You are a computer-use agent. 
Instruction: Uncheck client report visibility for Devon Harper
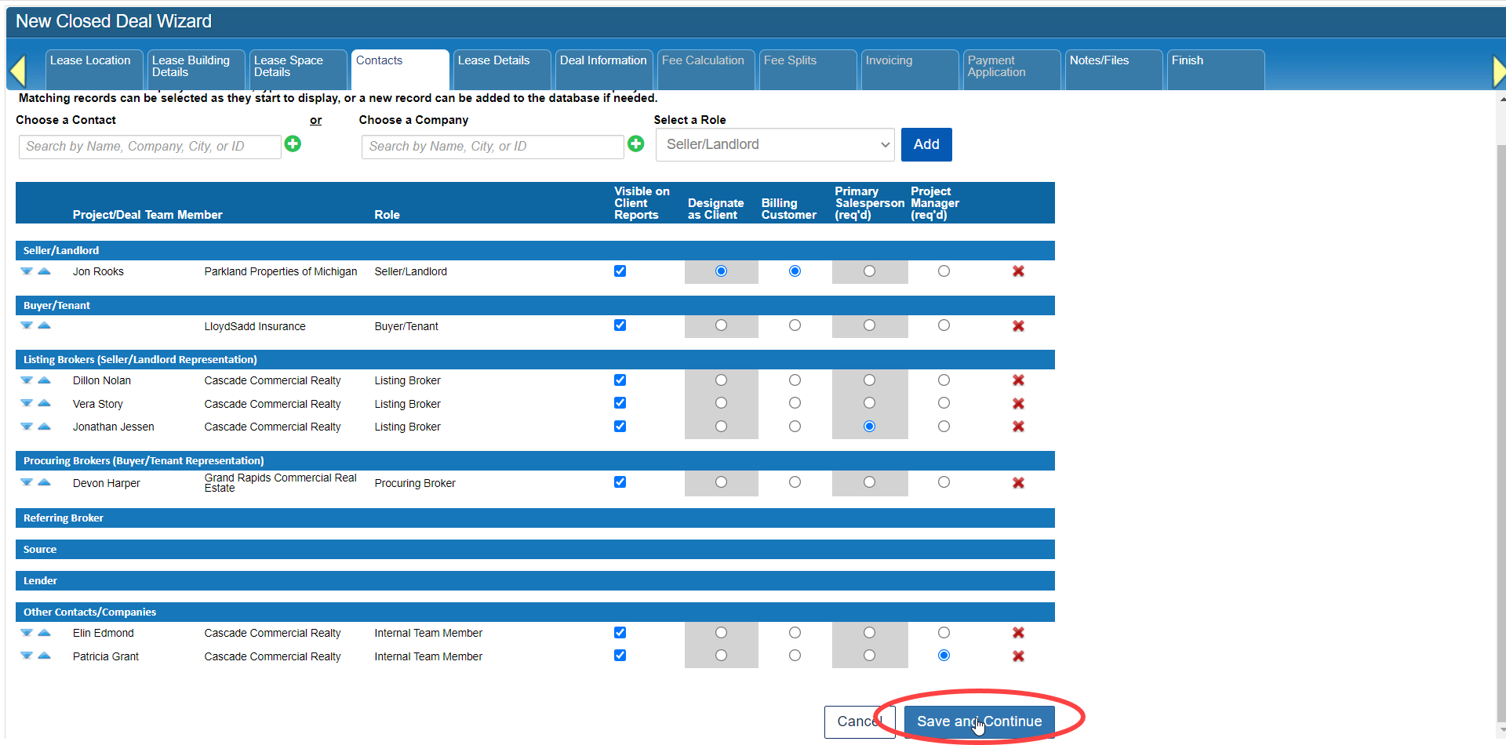pos(620,482)
